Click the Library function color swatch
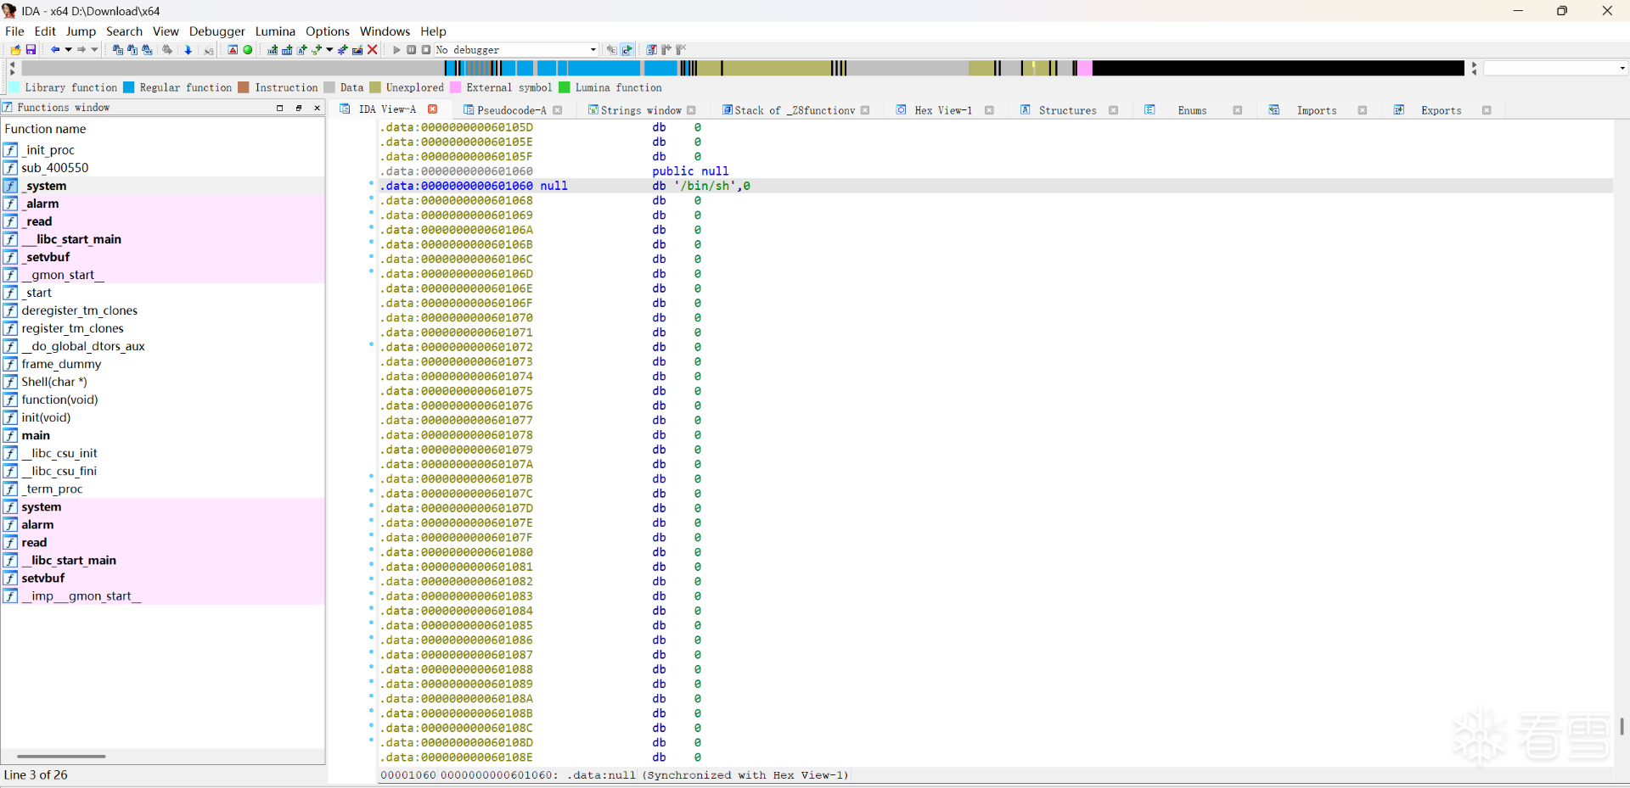The image size is (1630, 788). point(14,87)
